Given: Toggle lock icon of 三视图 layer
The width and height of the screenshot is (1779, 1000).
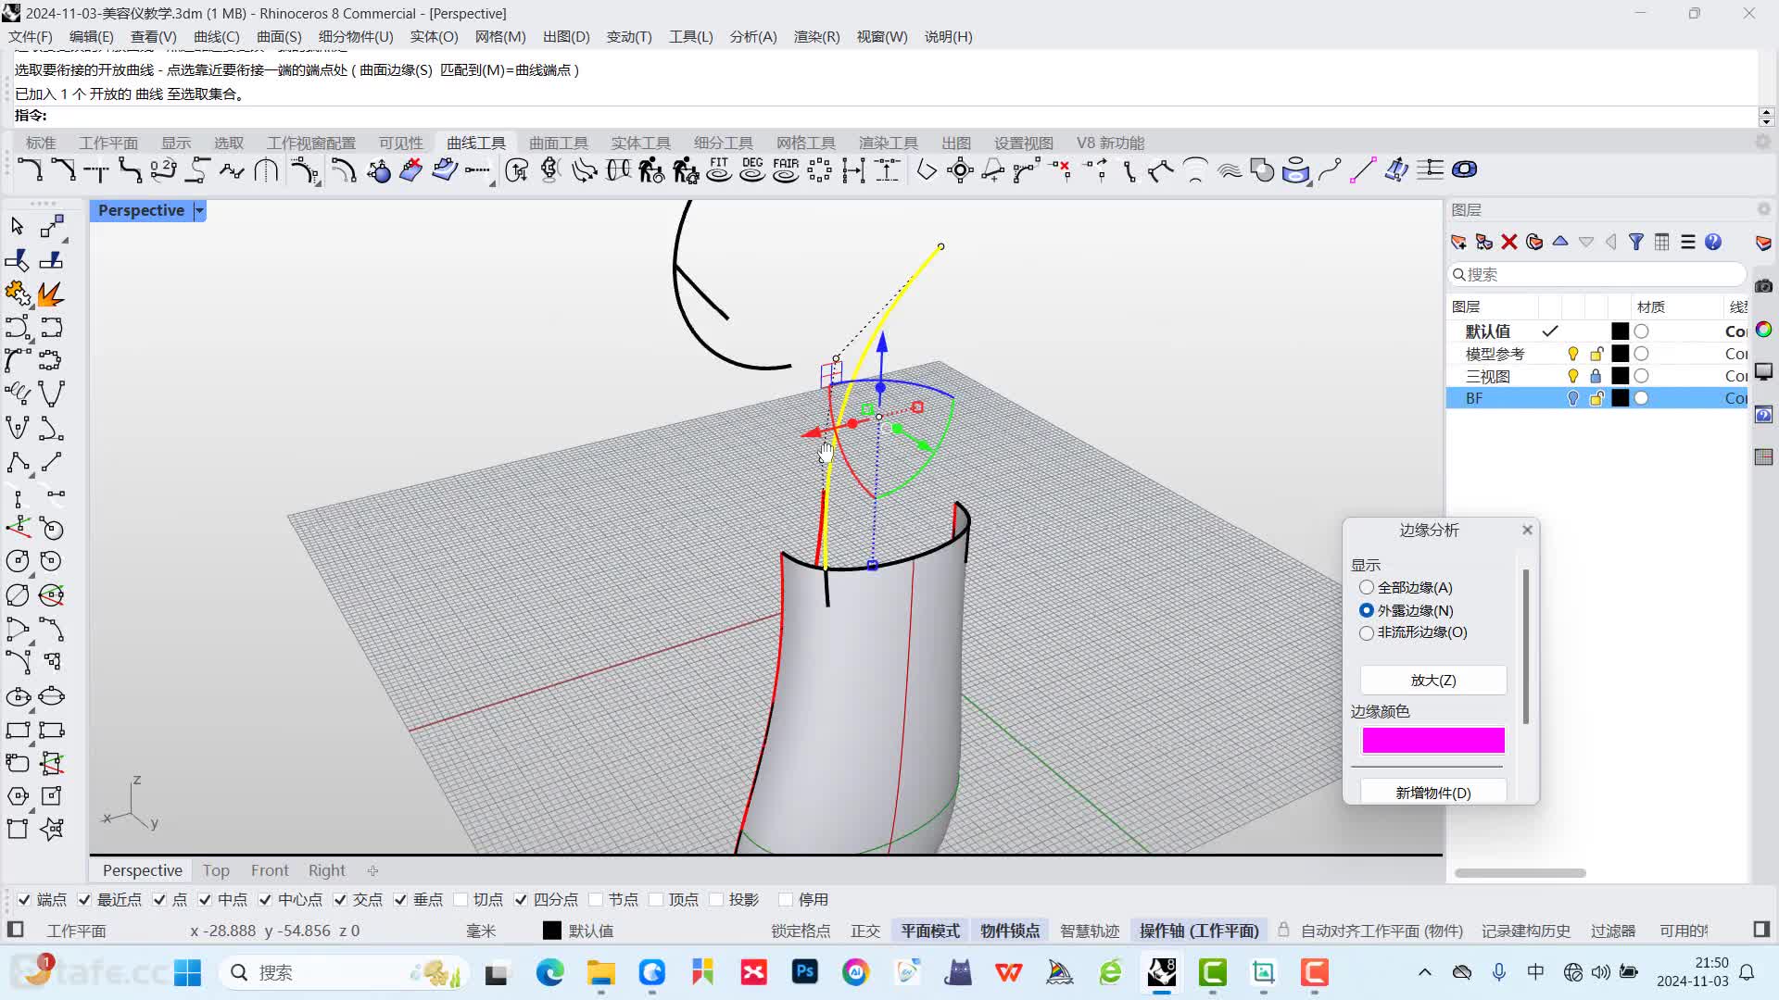Looking at the screenshot, I should click(1596, 376).
